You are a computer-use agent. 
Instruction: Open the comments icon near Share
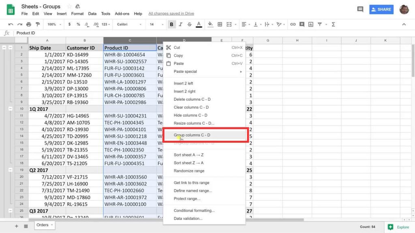pos(360,9)
